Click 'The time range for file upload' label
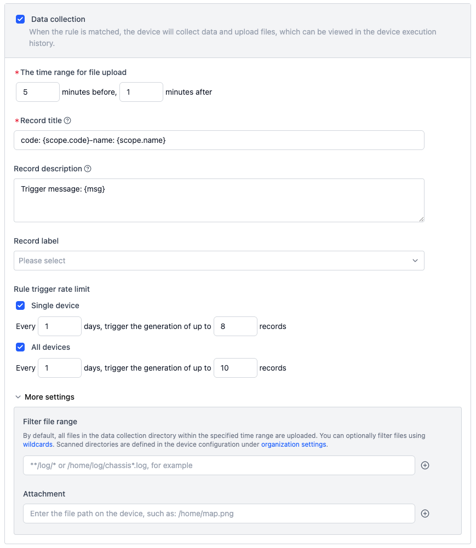 coord(73,72)
